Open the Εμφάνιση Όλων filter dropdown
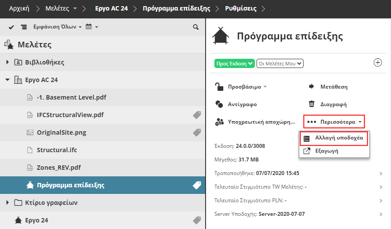The height and width of the screenshot is (229, 391). pos(57,27)
